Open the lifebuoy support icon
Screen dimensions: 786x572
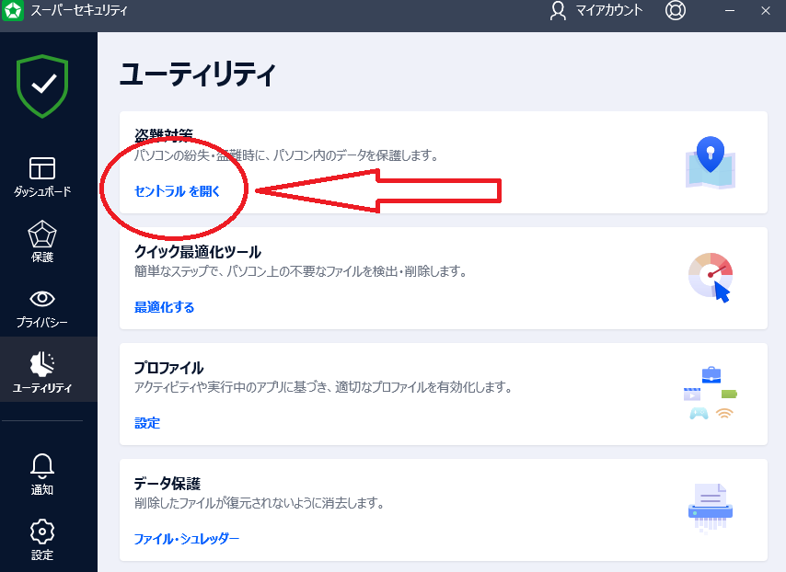pos(676,11)
